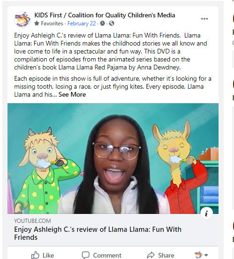Viewport: 234px width, 259px height.
Task: Open the video title link below thumbnail
Action: pos(98,233)
